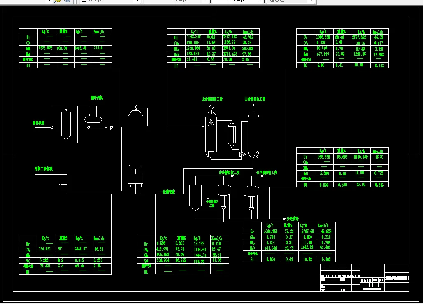Select the X cross symbol in right vessel
The height and width of the screenshot is (304, 423).
click(x=255, y=154)
